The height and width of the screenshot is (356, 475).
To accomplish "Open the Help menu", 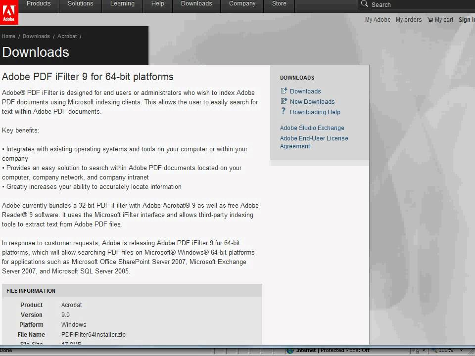I will (158, 3).
